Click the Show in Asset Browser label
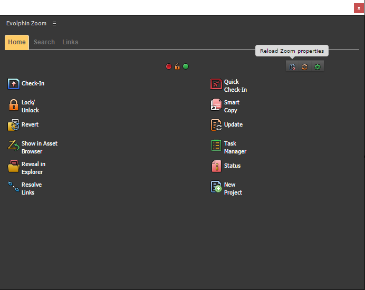 pos(40,148)
